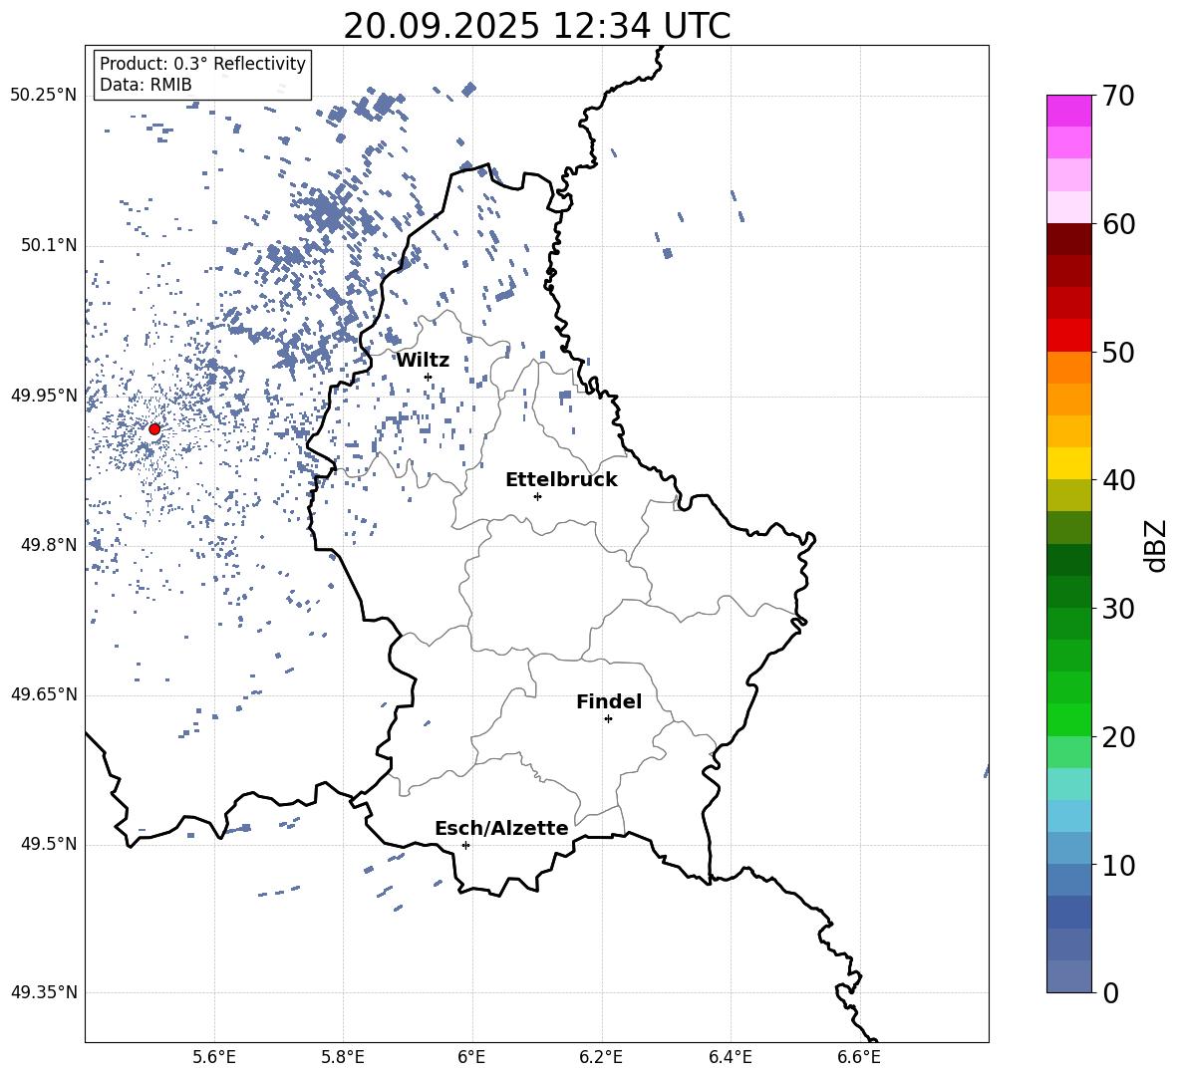Click the 50.25°N latitude label

coord(43,96)
